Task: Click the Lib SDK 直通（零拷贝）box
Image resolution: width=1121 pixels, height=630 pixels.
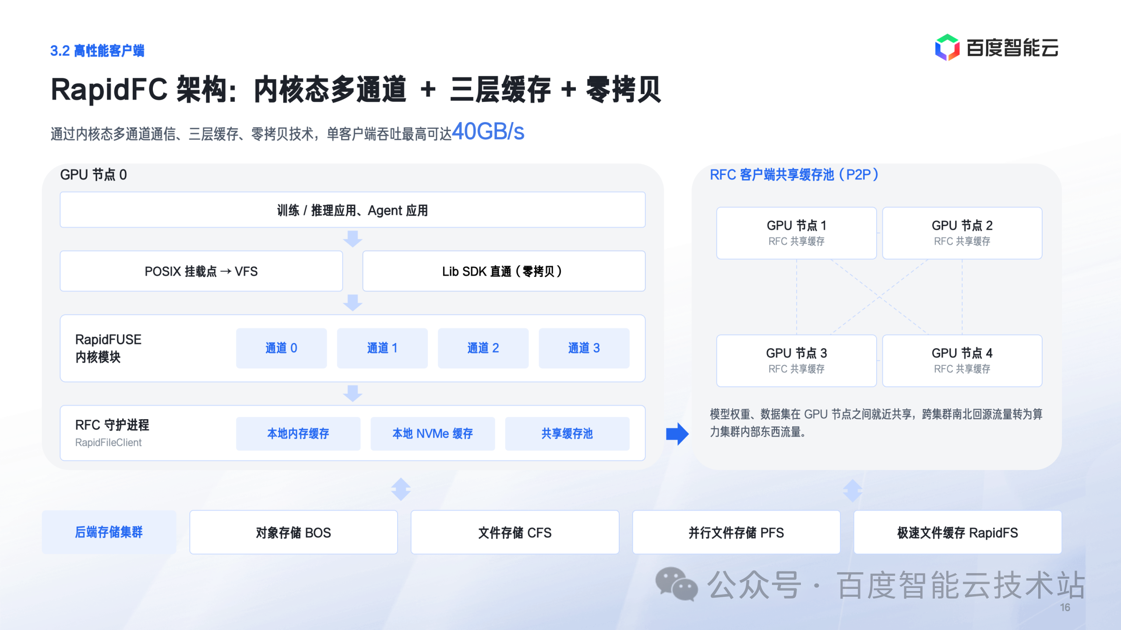Action: click(504, 271)
